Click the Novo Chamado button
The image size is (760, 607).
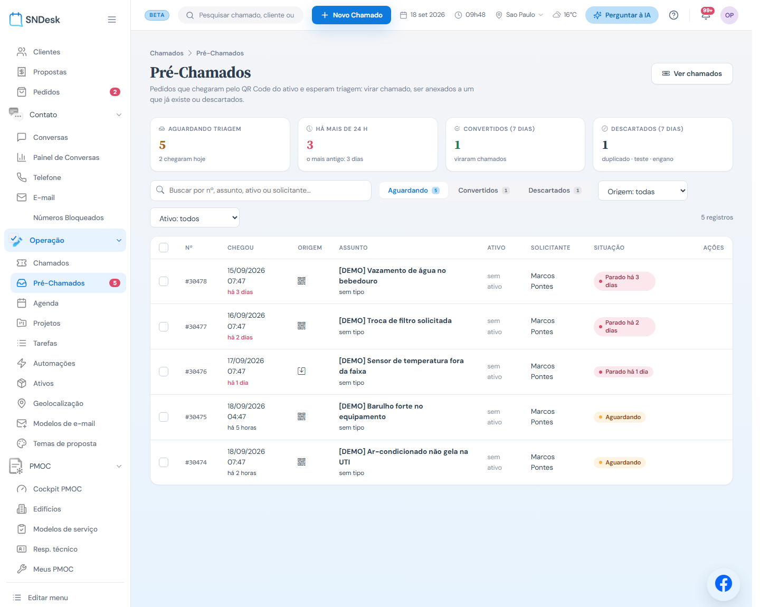click(351, 15)
